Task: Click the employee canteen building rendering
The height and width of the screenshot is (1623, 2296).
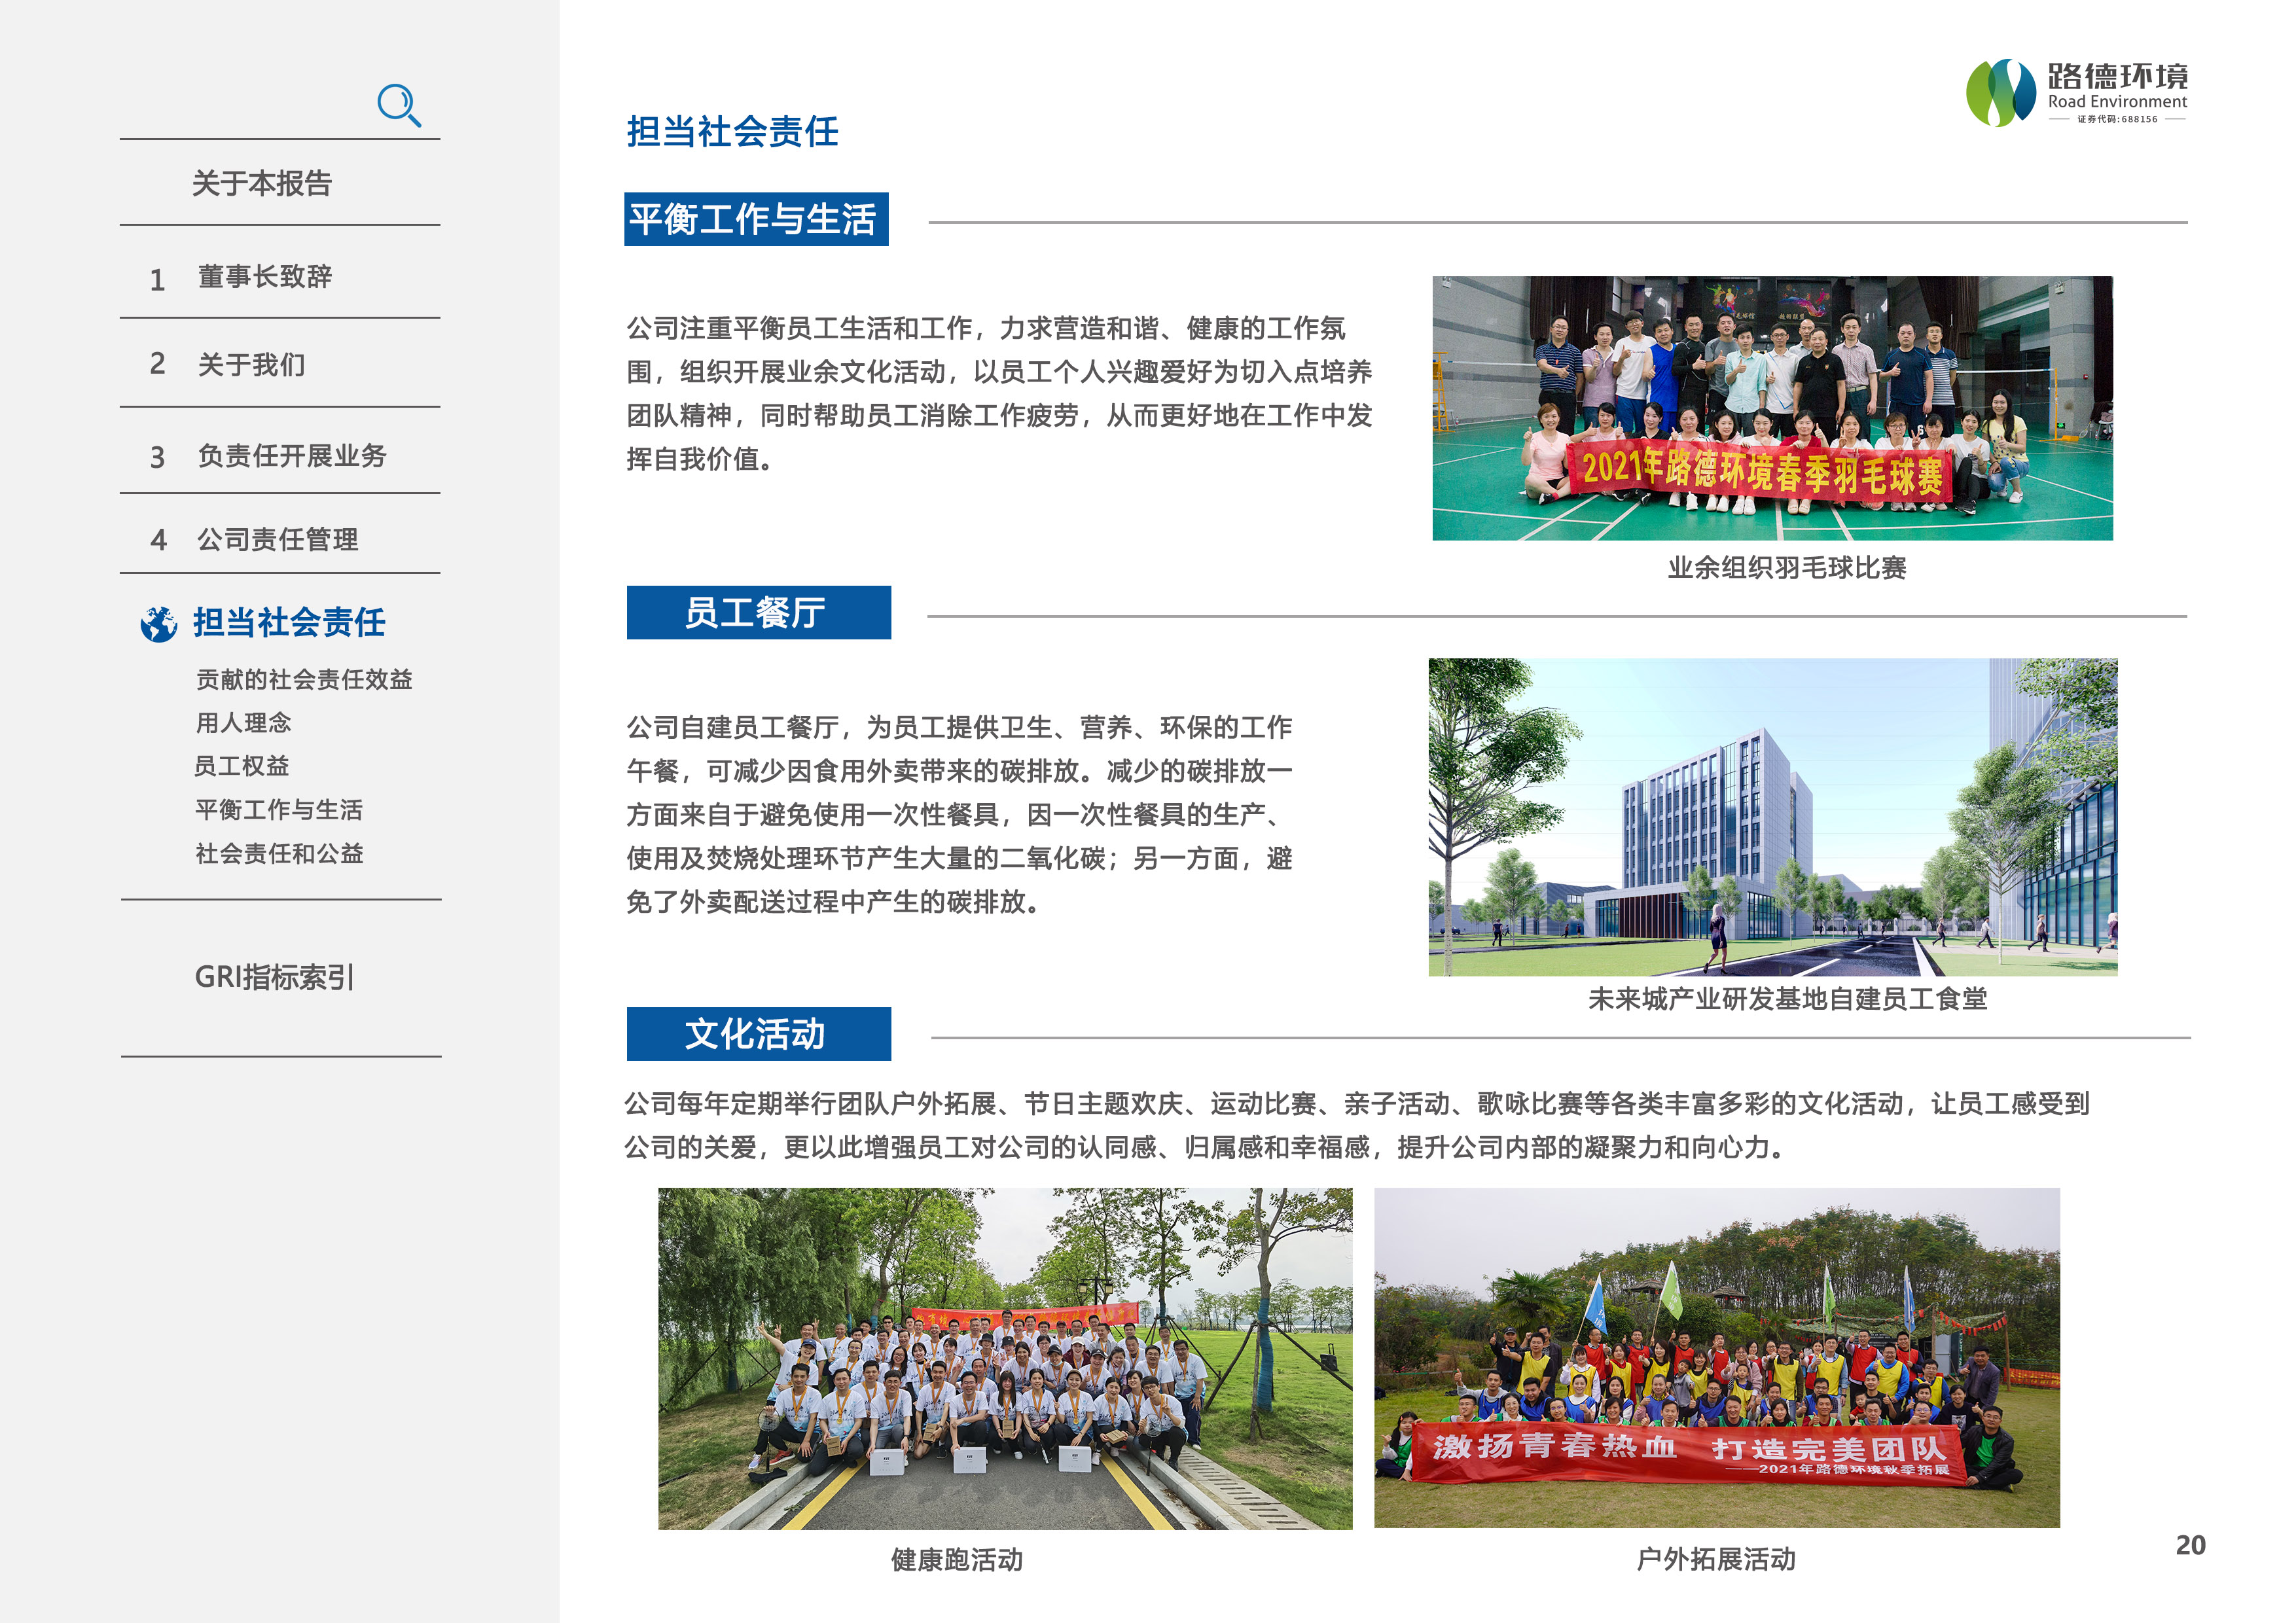Action: pyautogui.click(x=1772, y=816)
